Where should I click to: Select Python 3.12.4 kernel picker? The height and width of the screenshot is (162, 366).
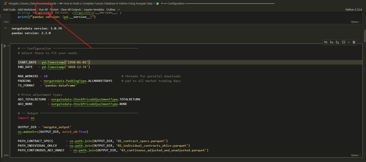(x=353, y=10)
